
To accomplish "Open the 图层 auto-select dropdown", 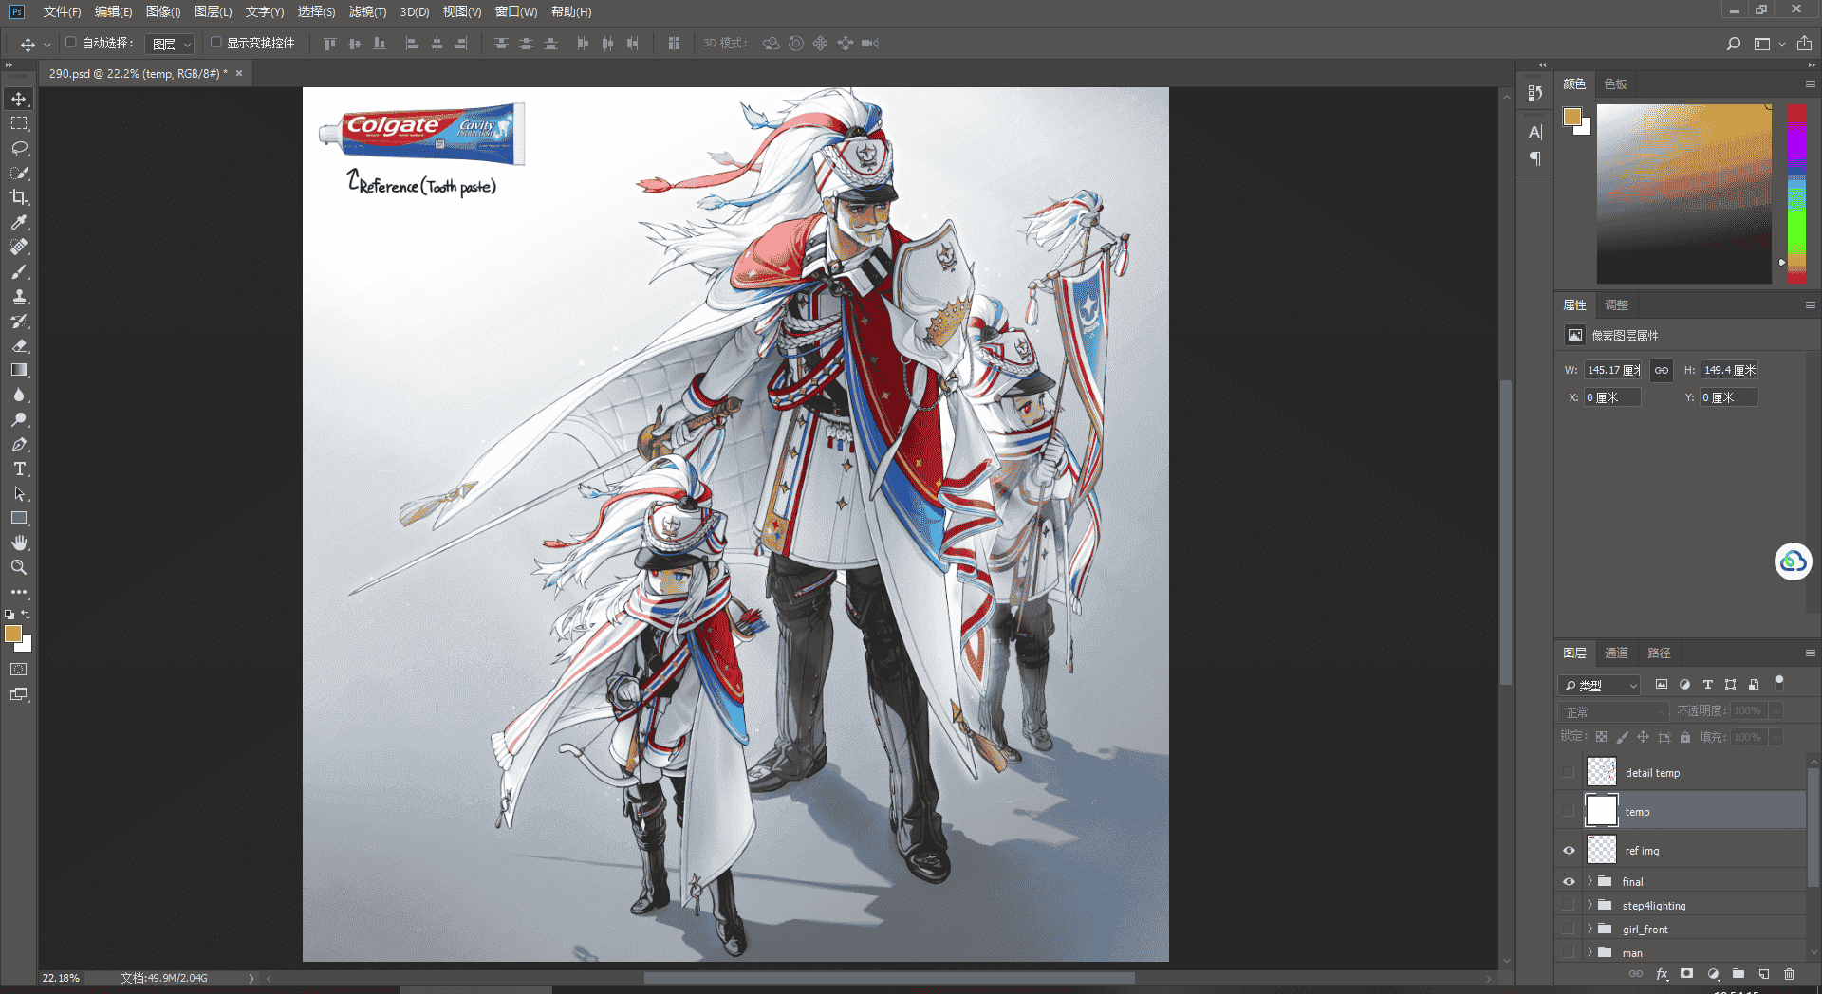I will [171, 44].
